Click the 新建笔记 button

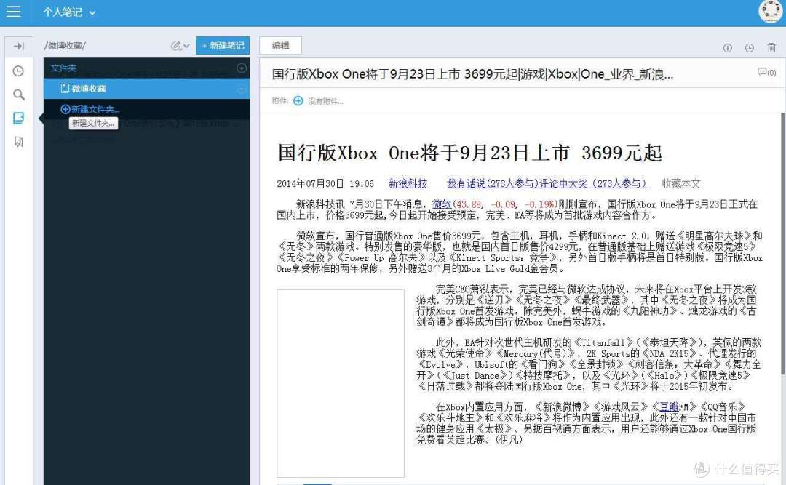click(x=223, y=46)
